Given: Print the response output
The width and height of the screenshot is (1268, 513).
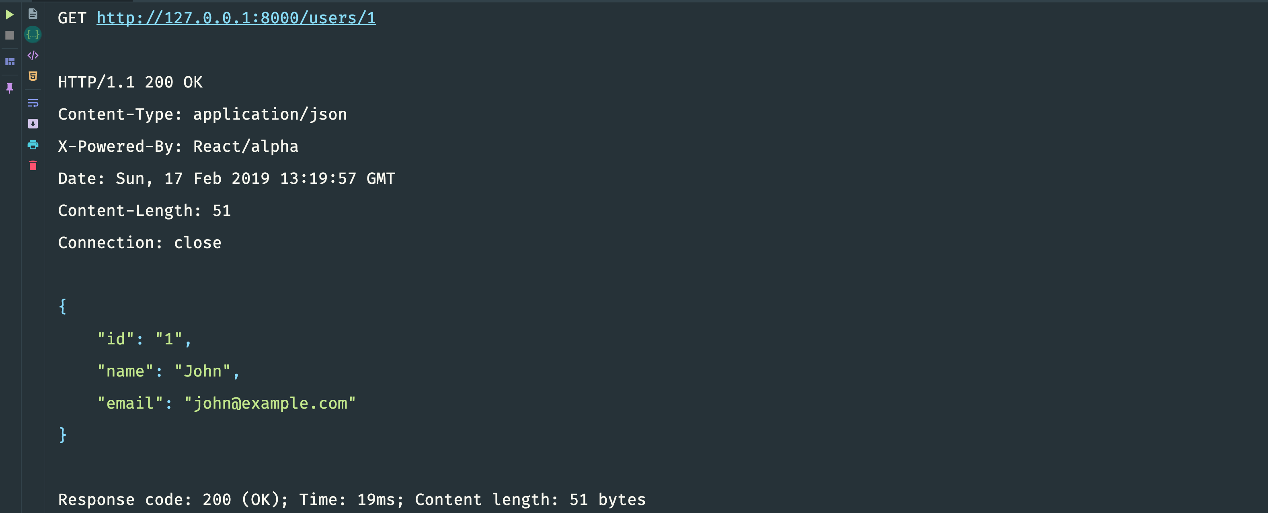Looking at the screenshot, I should pyautogui.click(x=33, y=145).
